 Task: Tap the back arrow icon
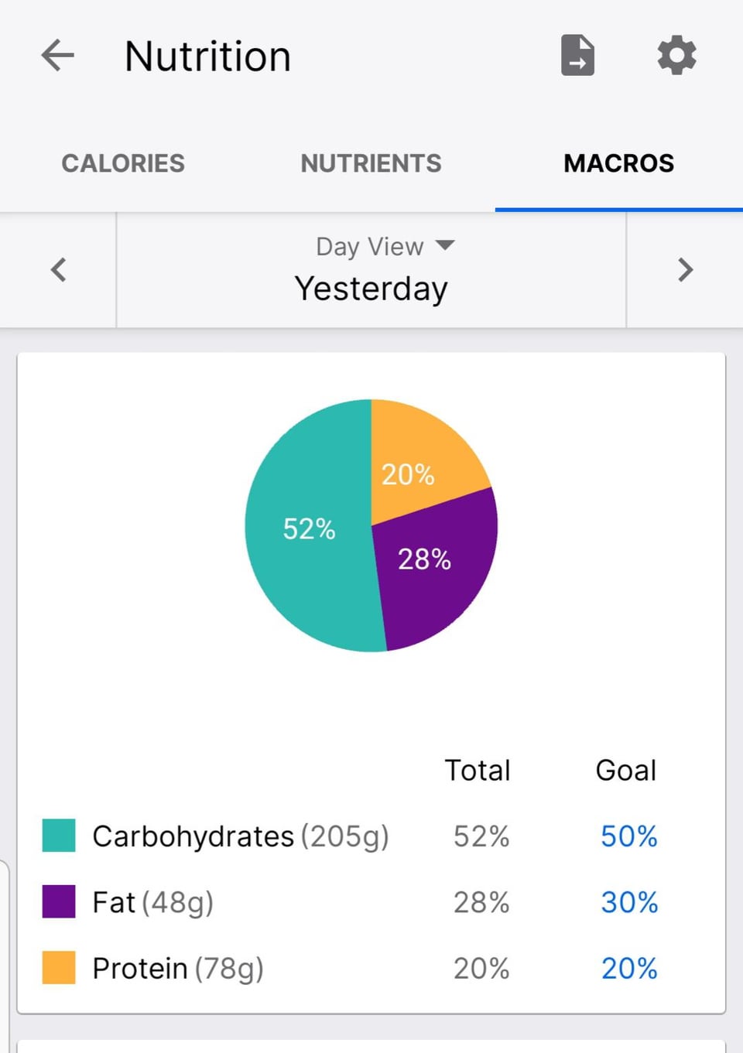coord(57,56)
